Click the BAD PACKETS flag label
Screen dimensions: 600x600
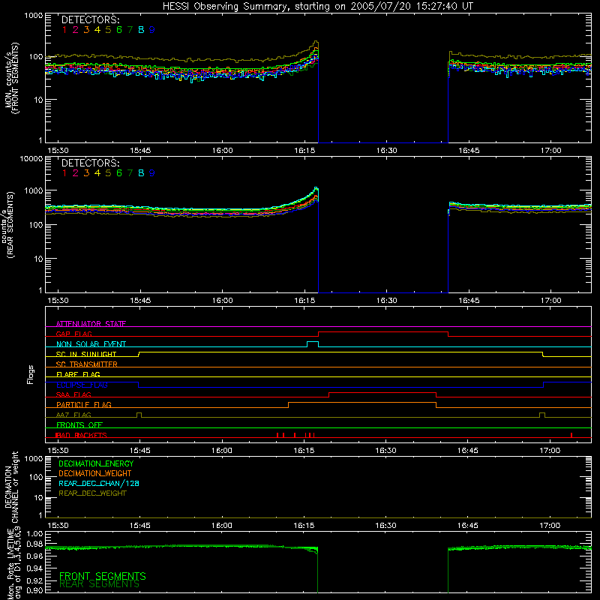pyautogui.click(x=81, y=435)
